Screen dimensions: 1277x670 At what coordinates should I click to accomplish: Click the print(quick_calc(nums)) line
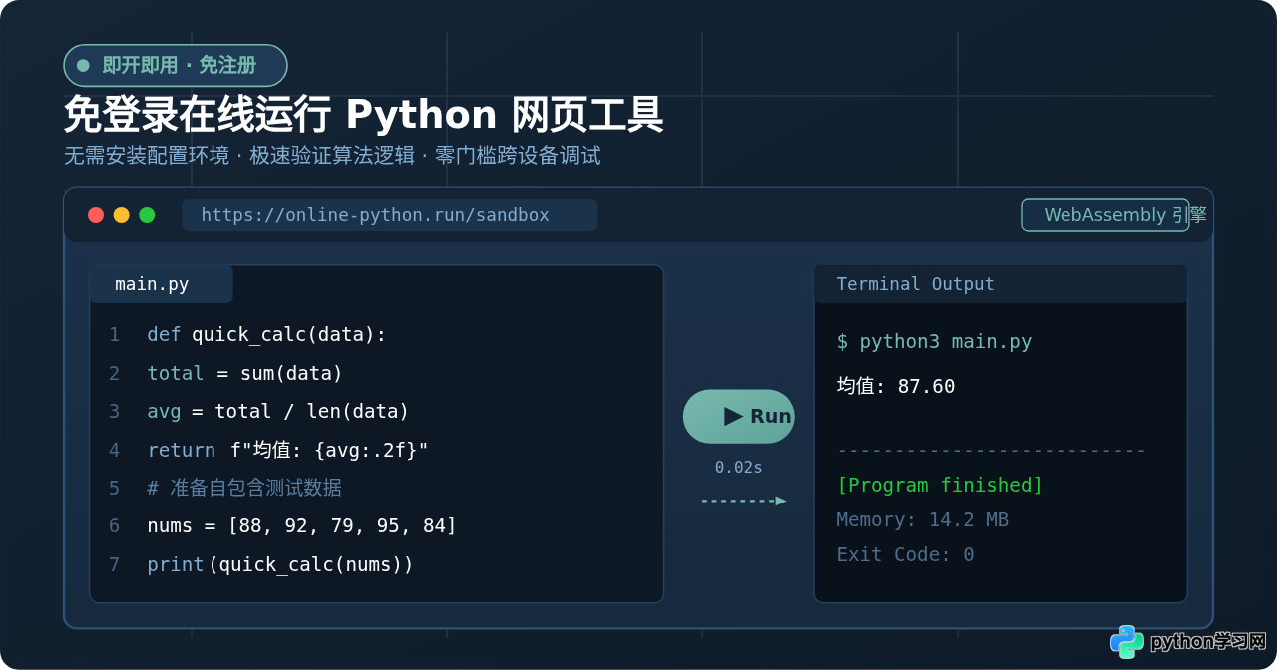280,564
